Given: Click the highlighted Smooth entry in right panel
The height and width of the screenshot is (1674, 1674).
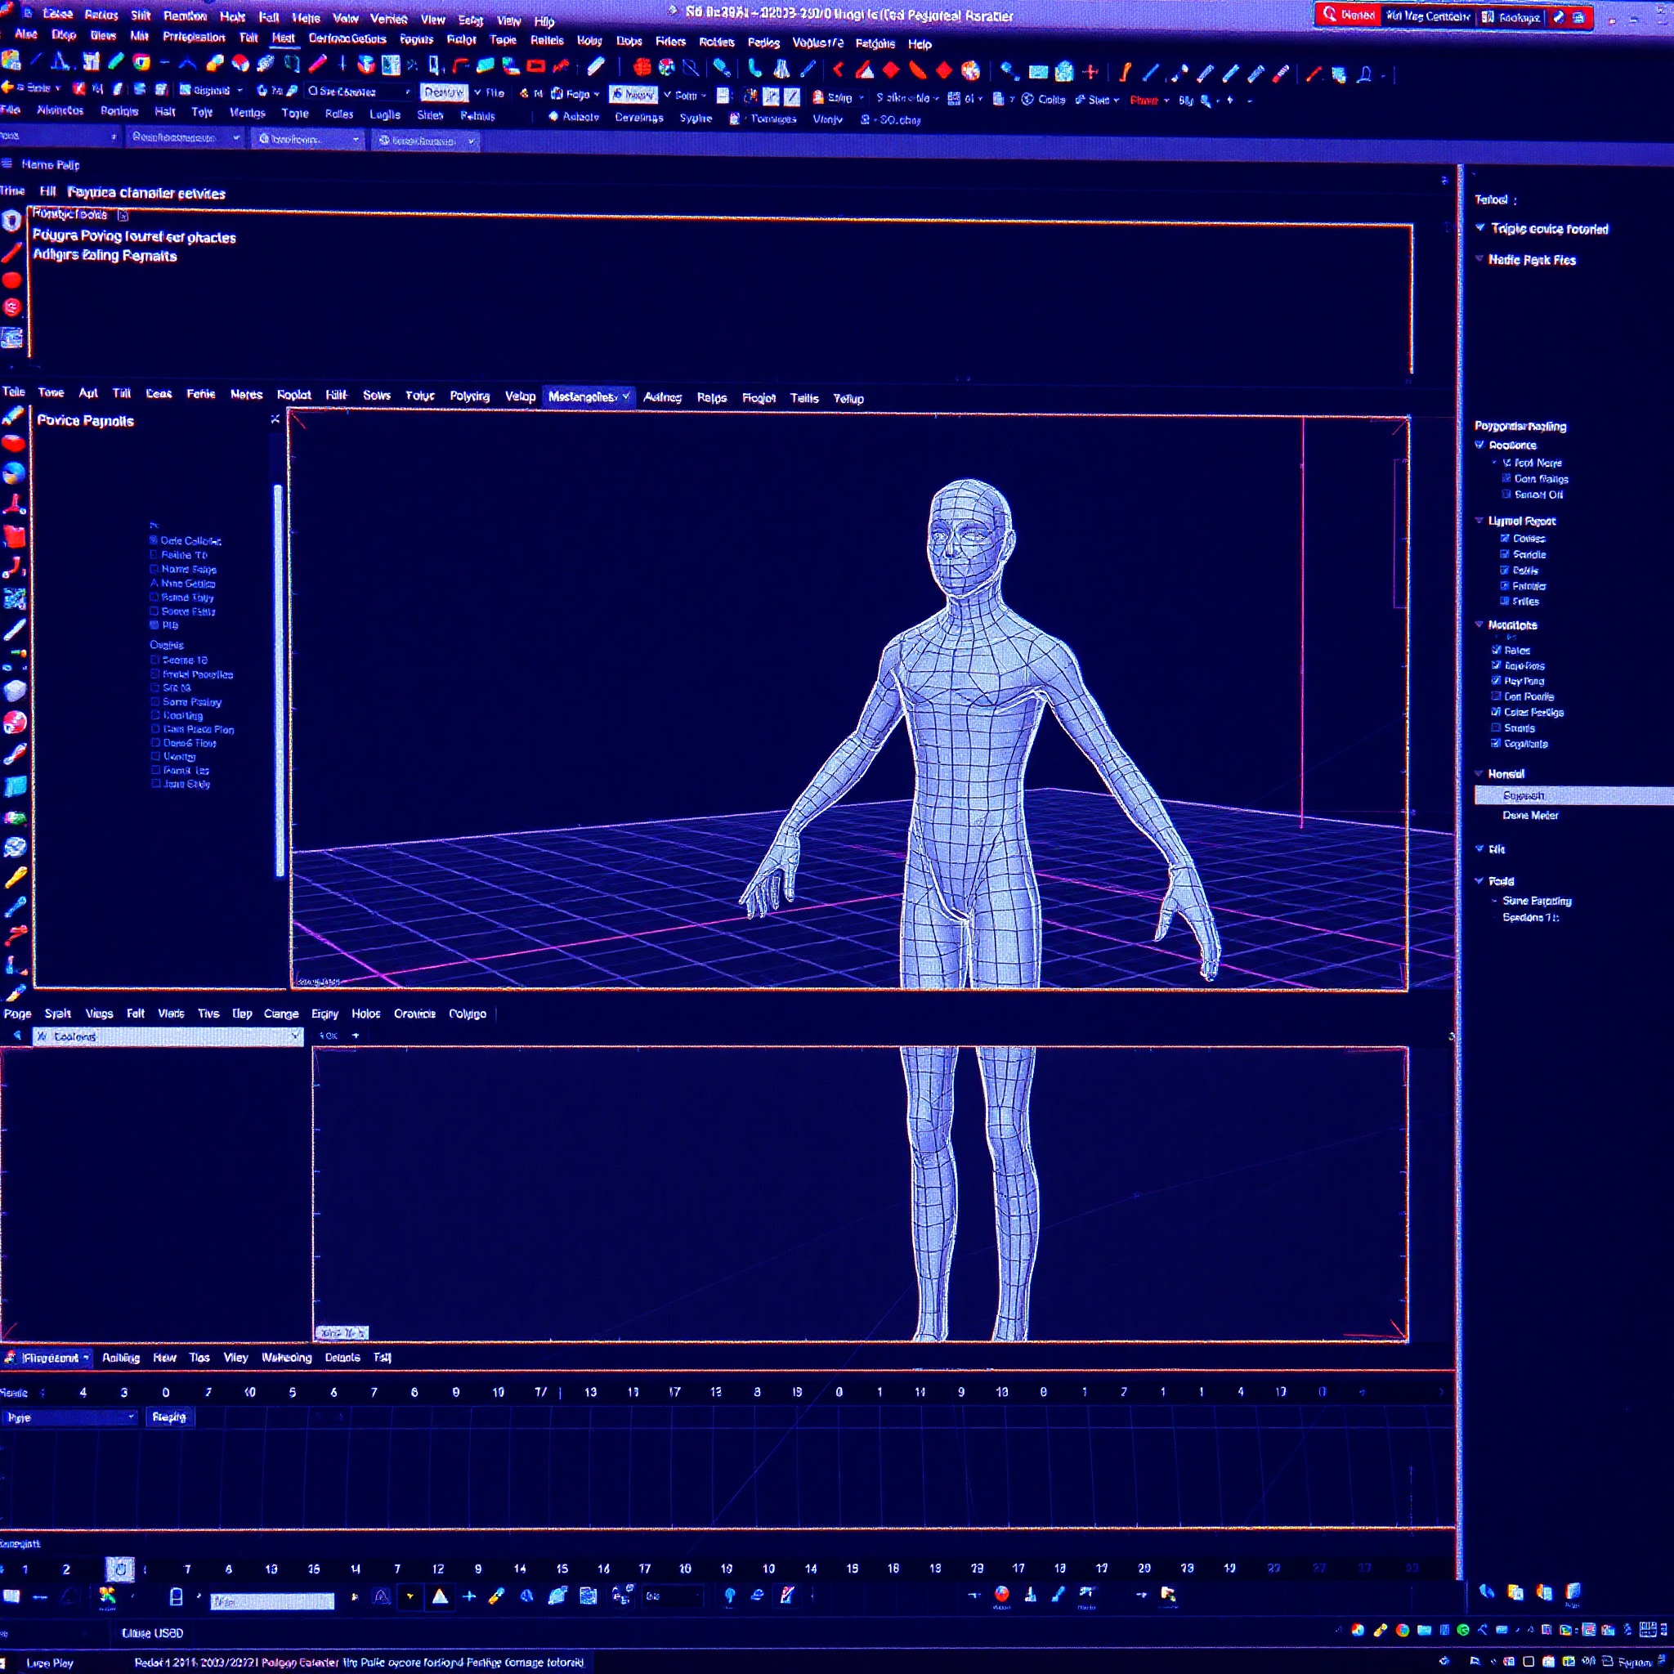Looking at the screenshot, I should pyautogui.click(x=1527, y=794).
